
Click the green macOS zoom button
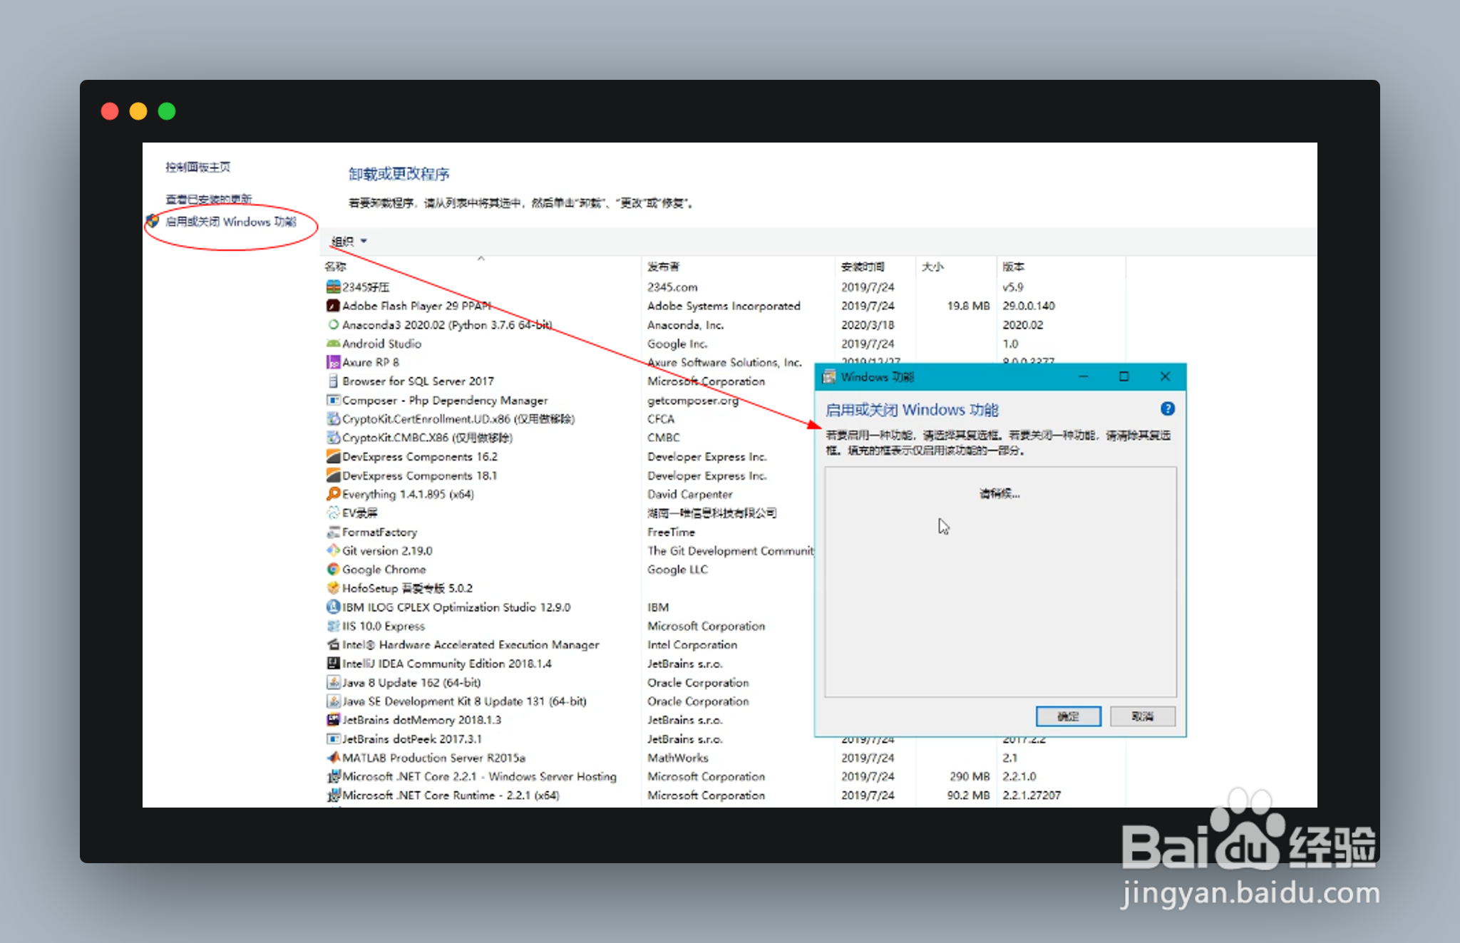click(x=167, y=111)
